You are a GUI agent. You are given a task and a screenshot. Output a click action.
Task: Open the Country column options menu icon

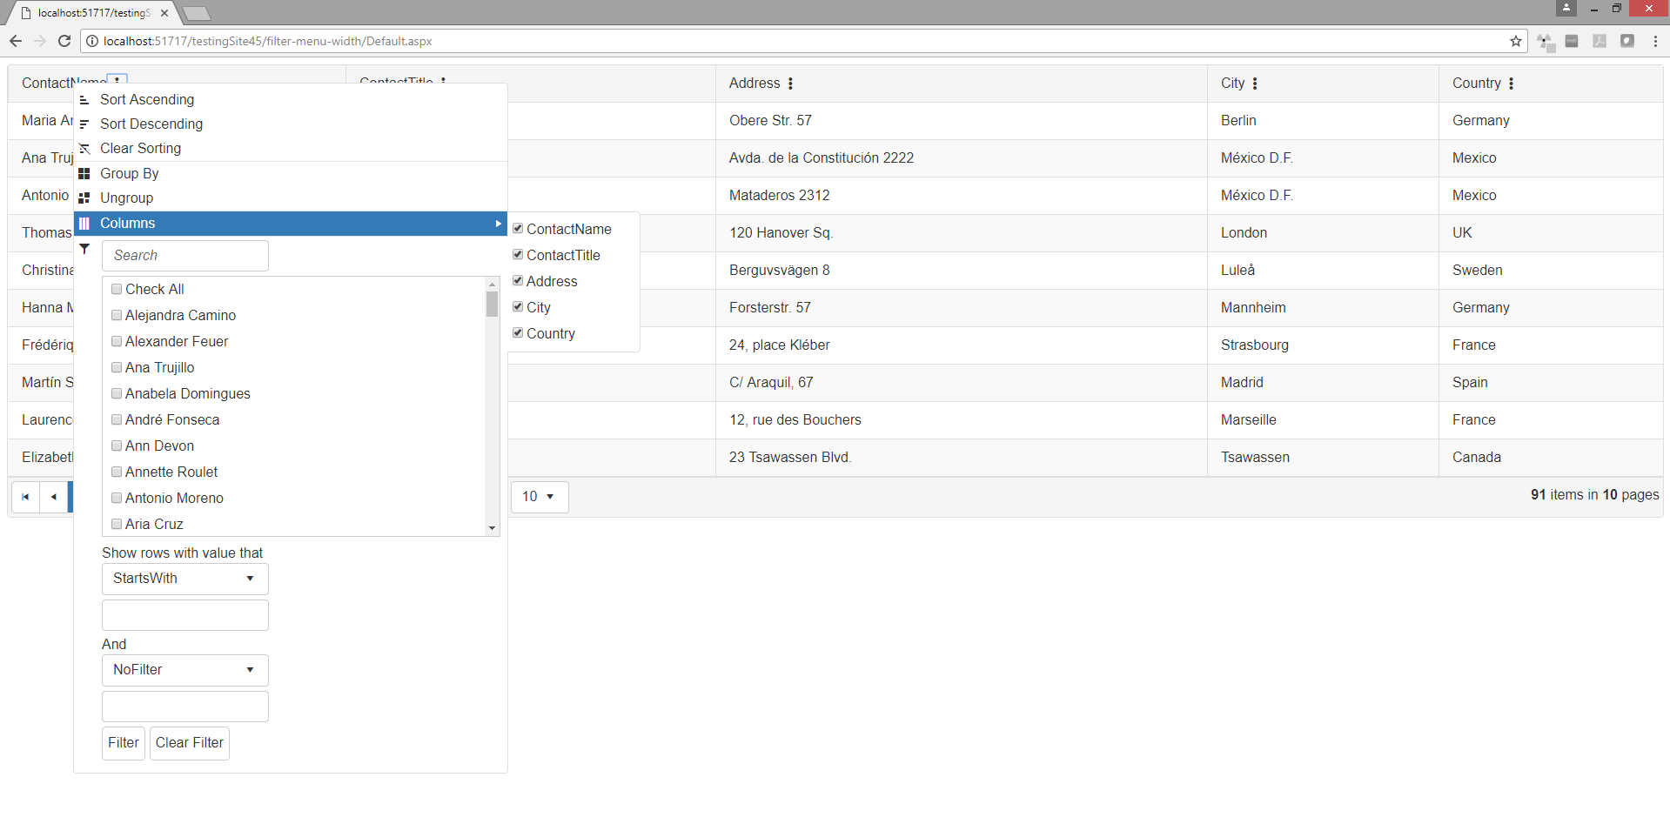[1511, 84]
